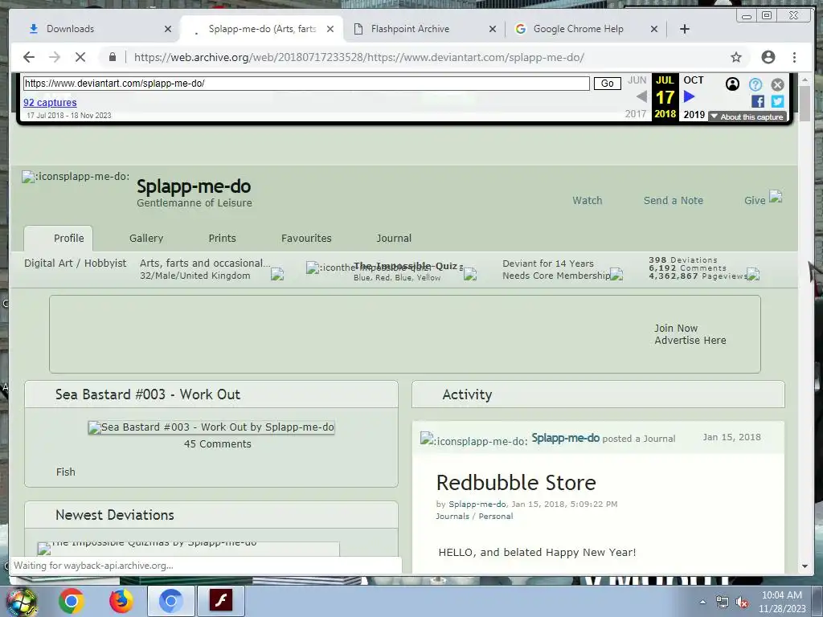The image size is (823, 617).
Task: Click the Fish category link
Action: pyautogui.click(x=66, y=472)
